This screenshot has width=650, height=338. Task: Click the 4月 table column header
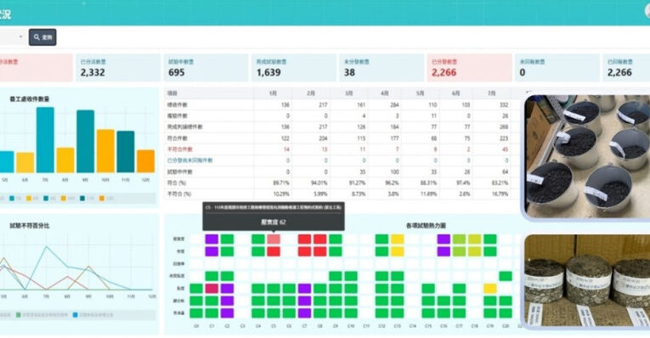click(x=384, y=93)
